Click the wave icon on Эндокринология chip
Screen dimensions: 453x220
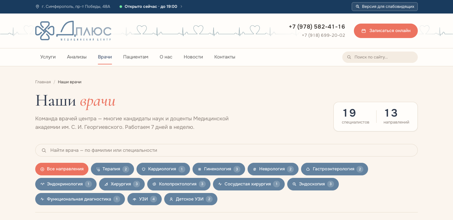pos(42,184)
